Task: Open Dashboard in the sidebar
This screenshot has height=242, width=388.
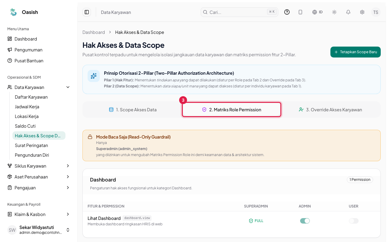Action: pyautogui.click(x=39, y=39)
